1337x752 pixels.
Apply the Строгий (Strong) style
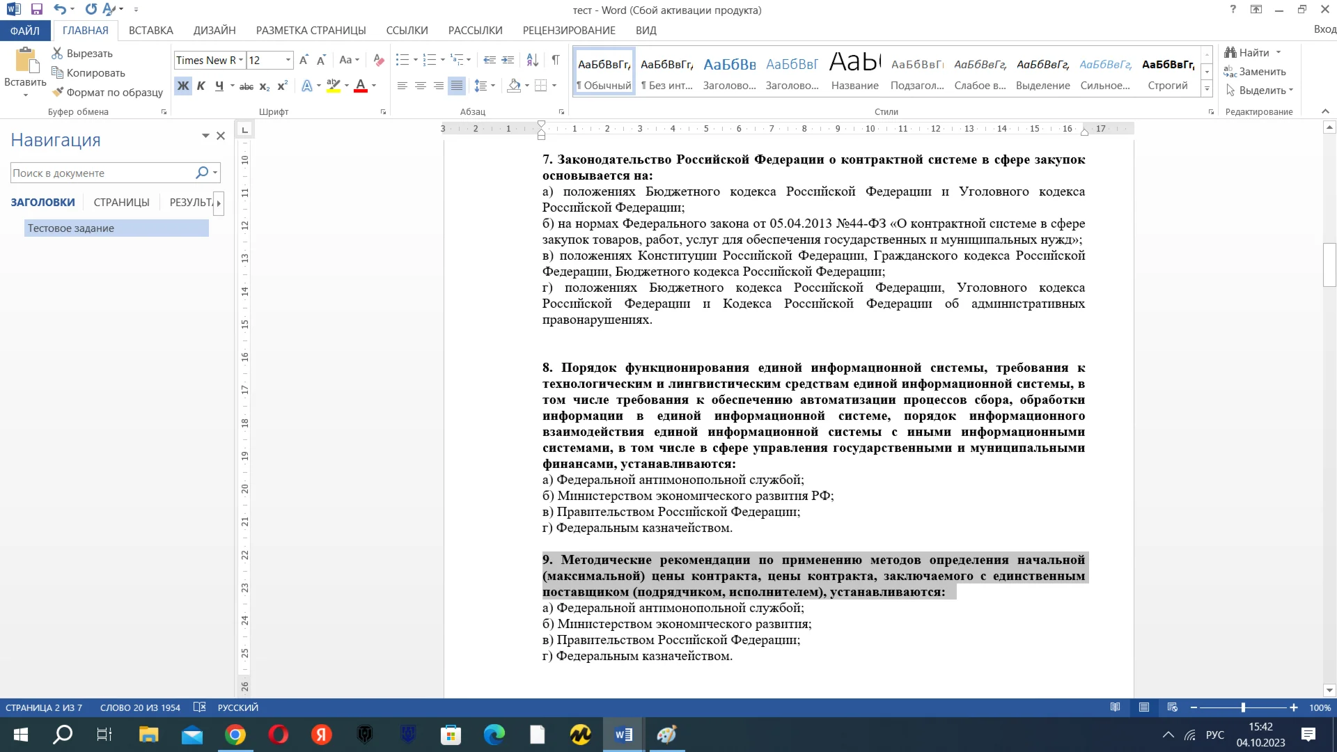1168,71
